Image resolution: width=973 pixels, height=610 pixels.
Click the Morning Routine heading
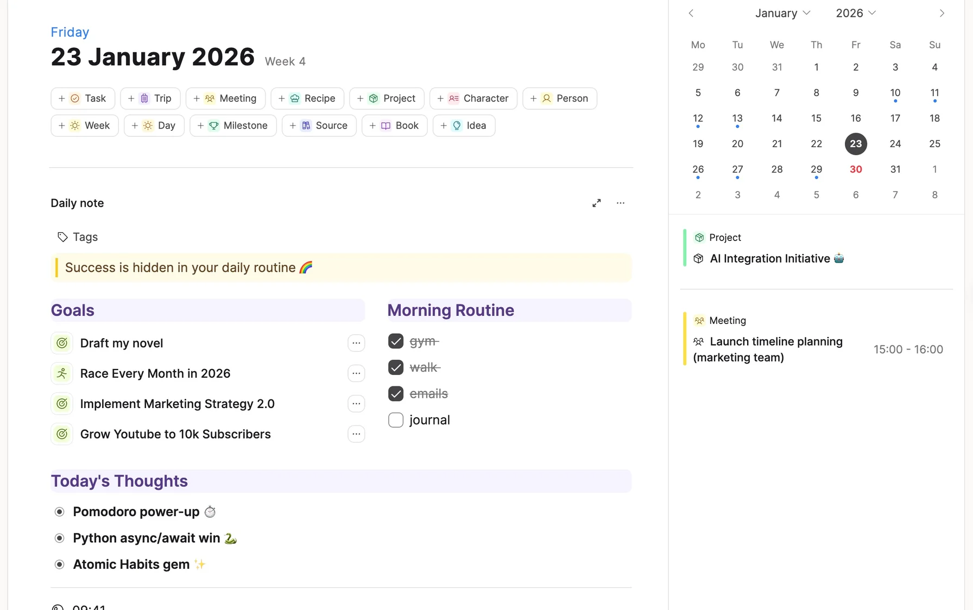(x=451, y=310)
